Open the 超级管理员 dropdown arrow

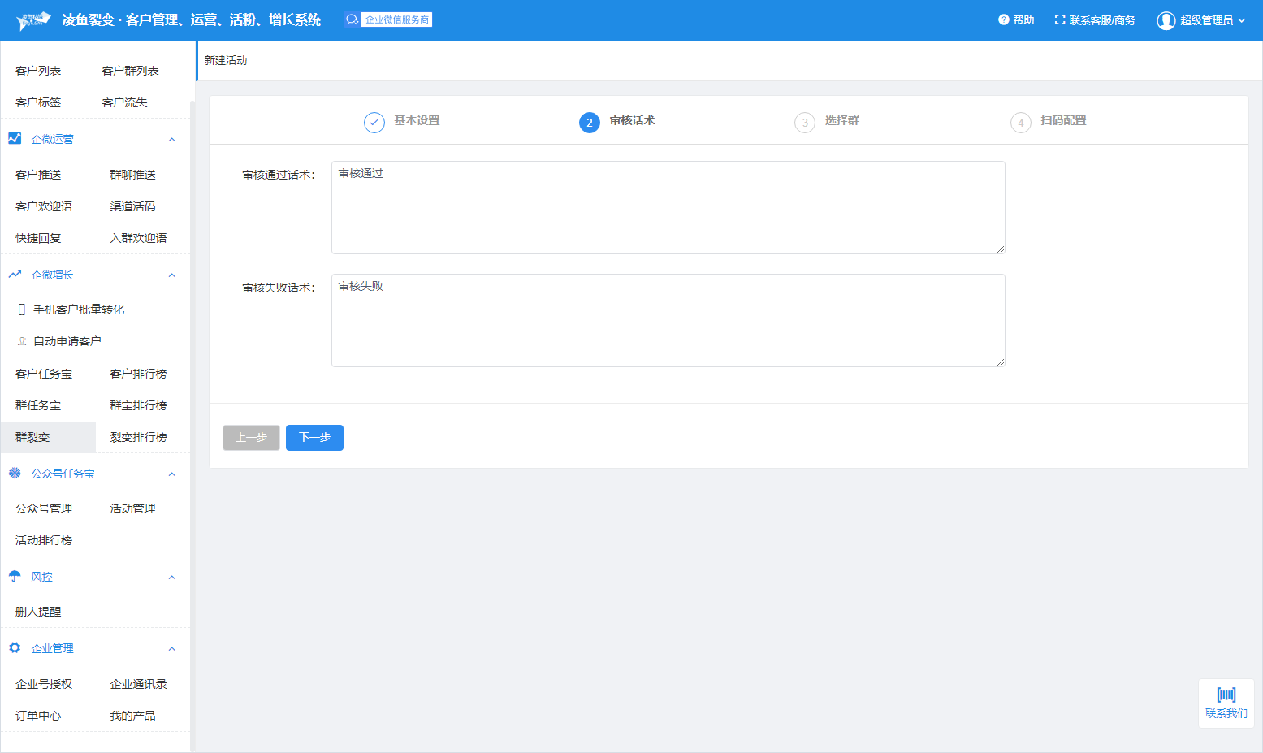coord(1241,20)
